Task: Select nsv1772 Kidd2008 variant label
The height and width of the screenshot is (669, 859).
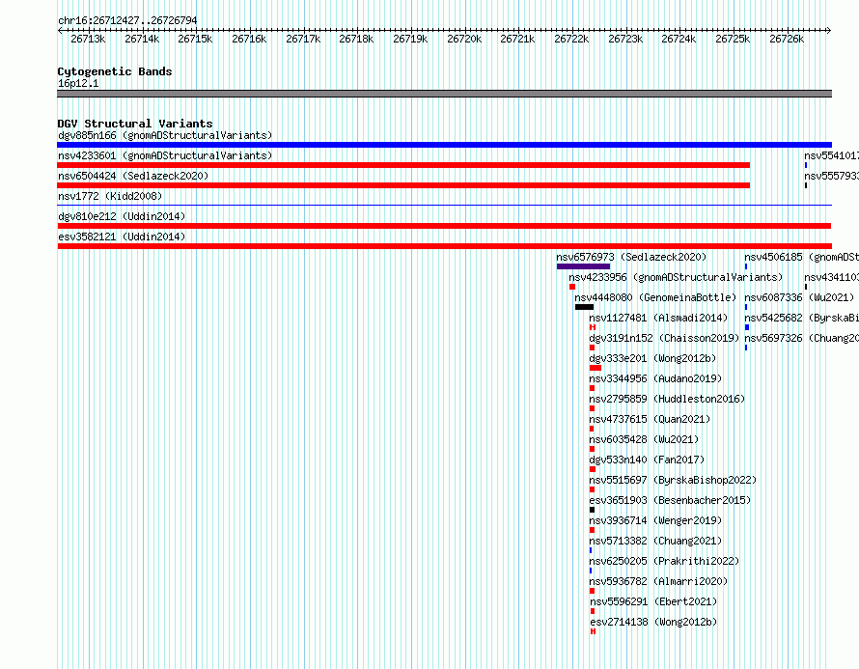Action: pos(110,196)
